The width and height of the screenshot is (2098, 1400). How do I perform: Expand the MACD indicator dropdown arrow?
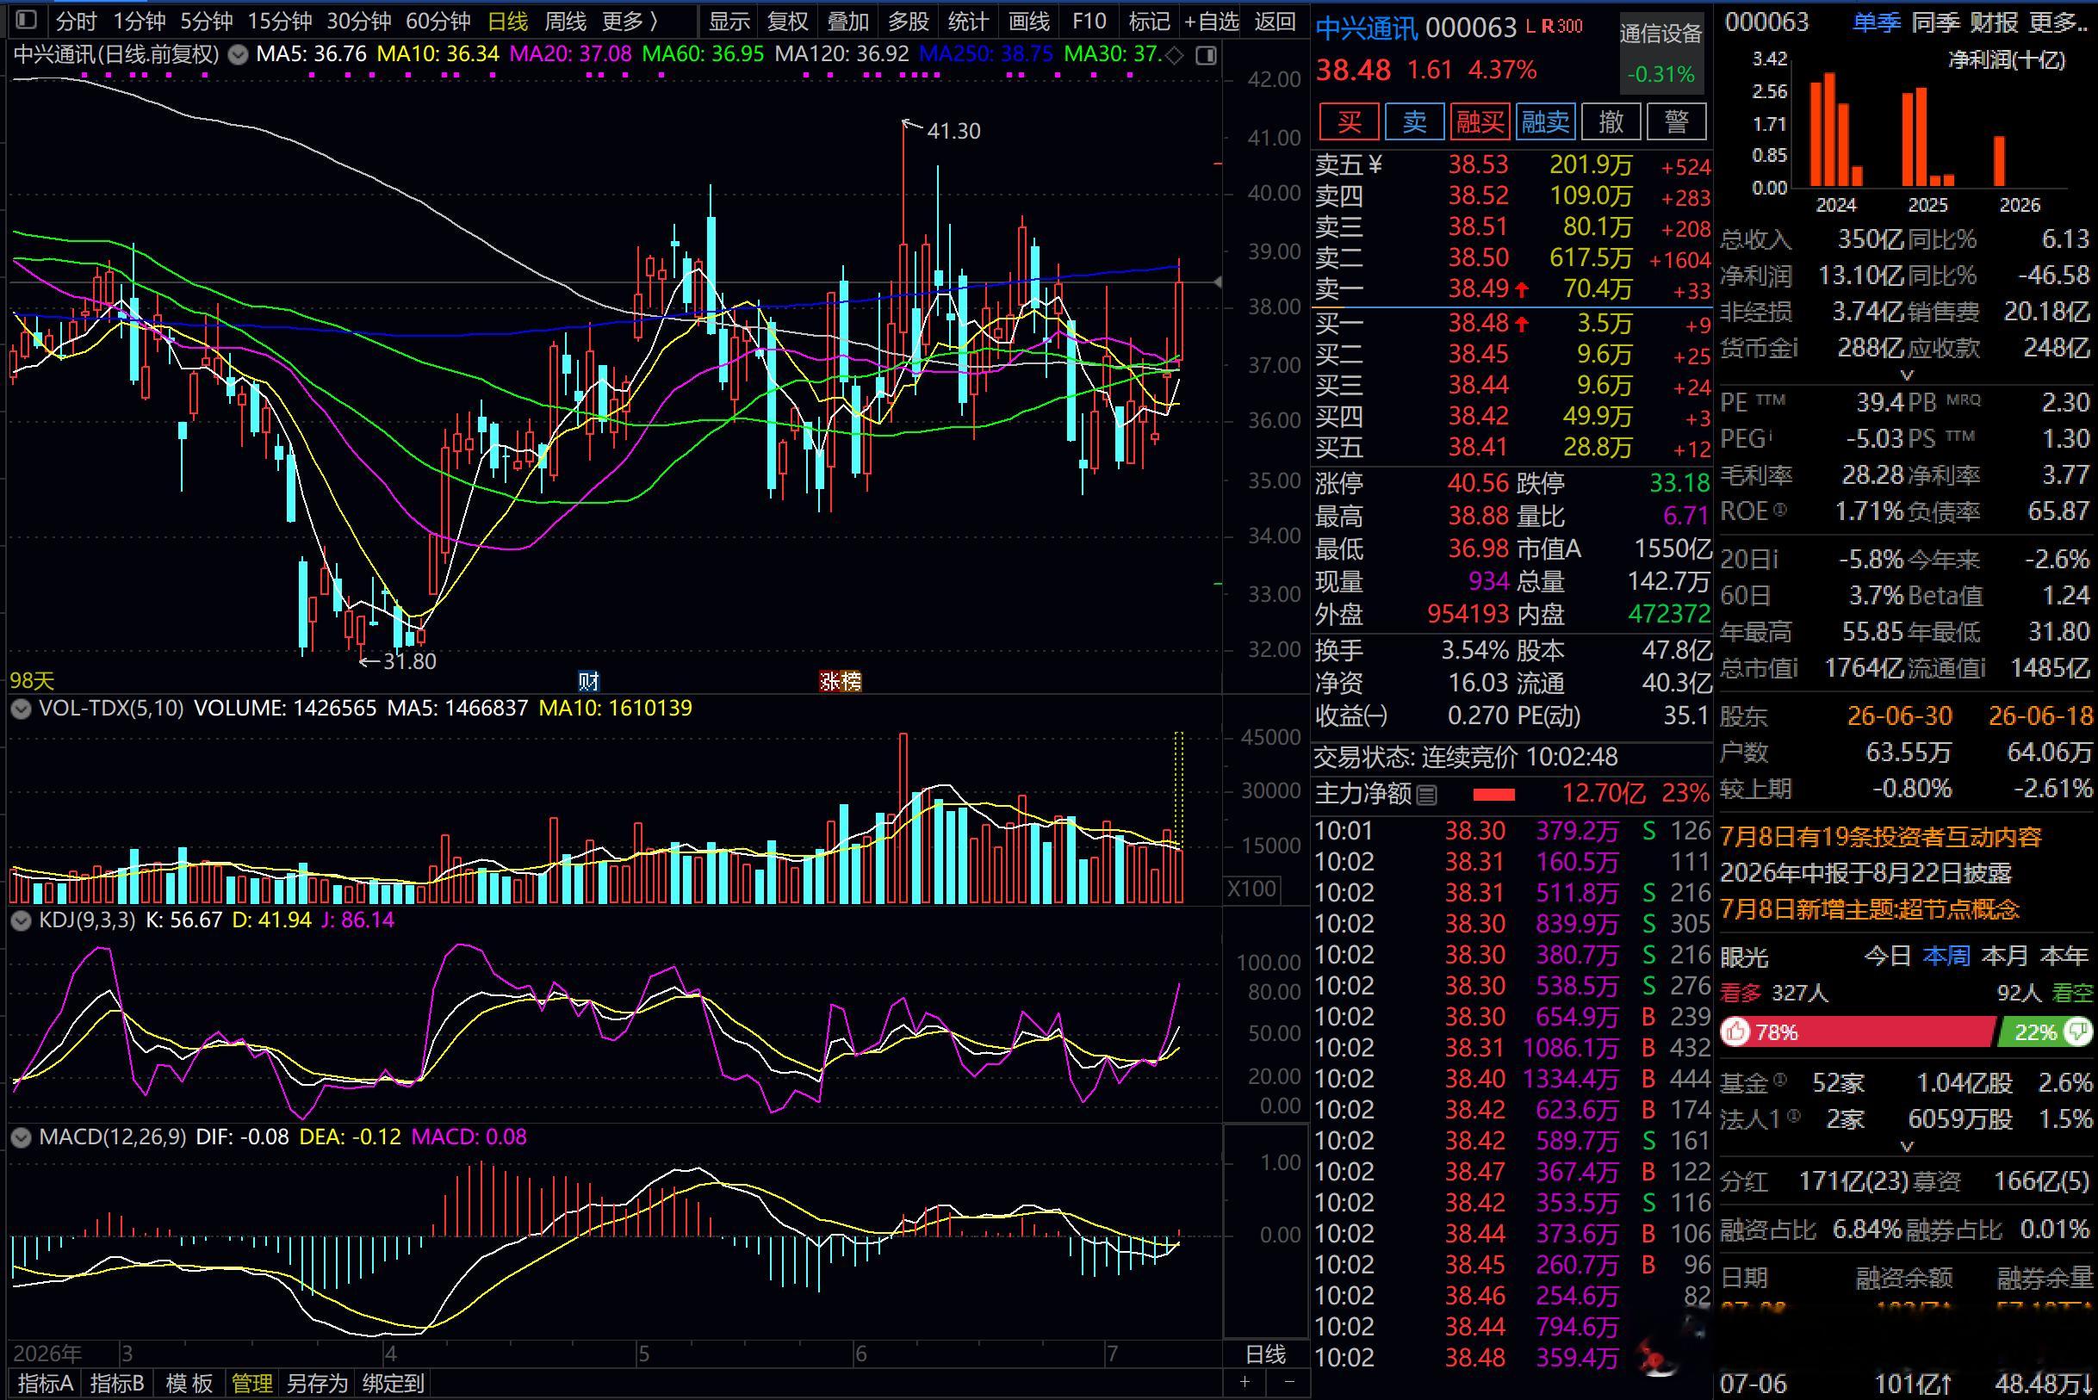[20, 1137]
